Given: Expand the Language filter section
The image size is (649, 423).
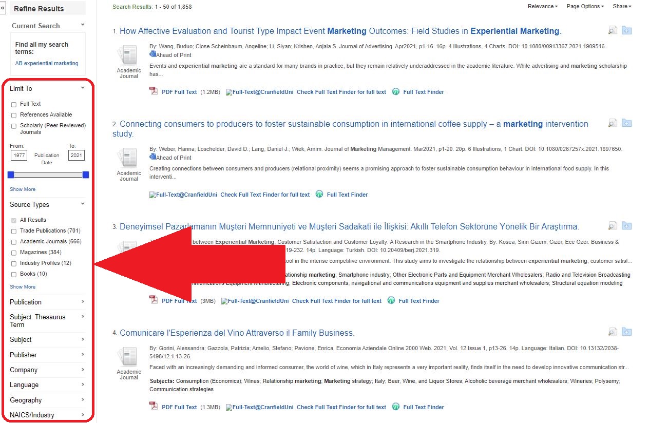Looking at the screenshot, I should pyautogui.click(x=47, y=384).
